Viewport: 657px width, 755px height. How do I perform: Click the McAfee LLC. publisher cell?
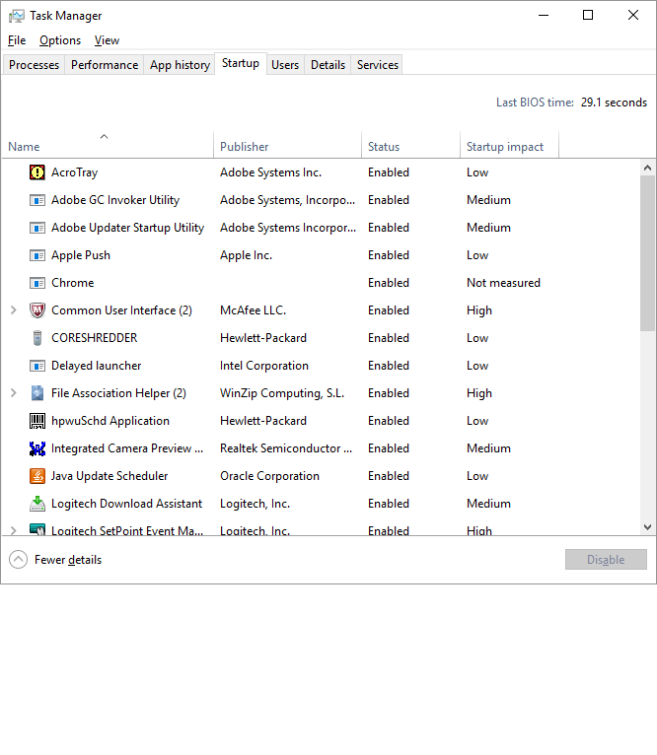pyautogui.click(x=254, y=310)
